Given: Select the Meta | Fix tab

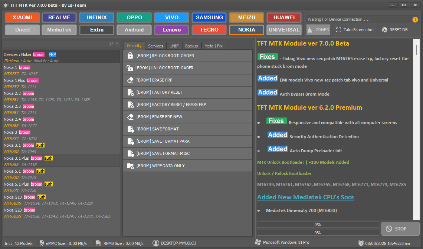Looking at the screenshot, I should pyautogui.click(x=214, y=46).
